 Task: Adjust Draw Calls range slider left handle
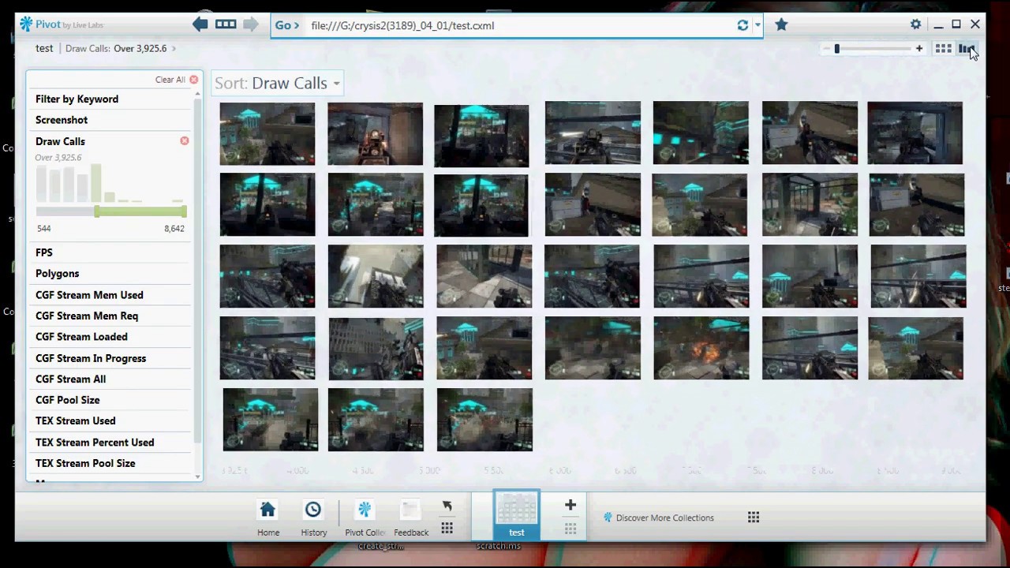[97, 211]
